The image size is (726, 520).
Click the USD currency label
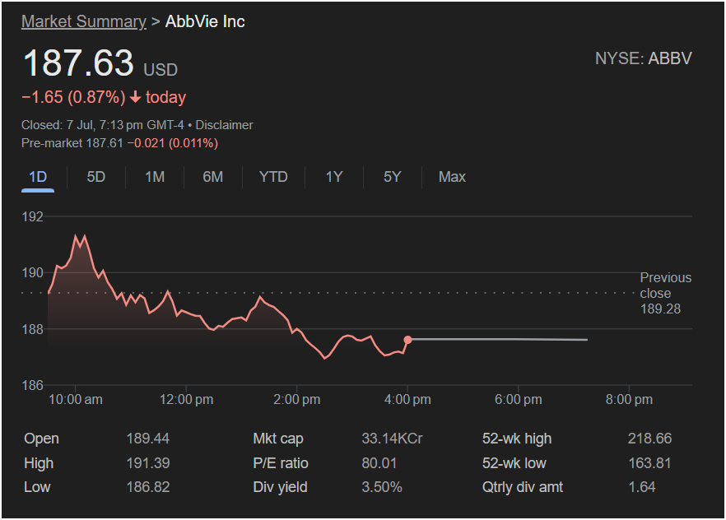(161, 70)
